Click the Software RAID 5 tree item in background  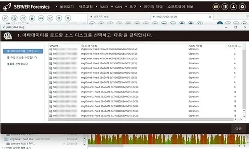[x=22, y=144]
